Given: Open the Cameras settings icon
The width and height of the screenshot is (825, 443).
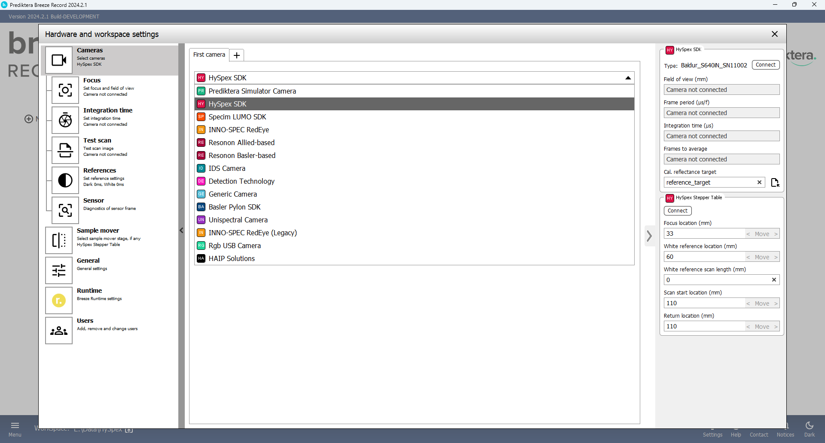Looking at the screenshot, I should [59, 60].
